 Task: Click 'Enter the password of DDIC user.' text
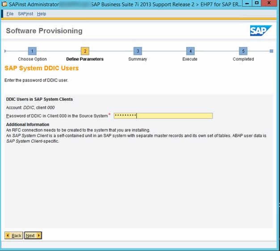click(36, 80)
